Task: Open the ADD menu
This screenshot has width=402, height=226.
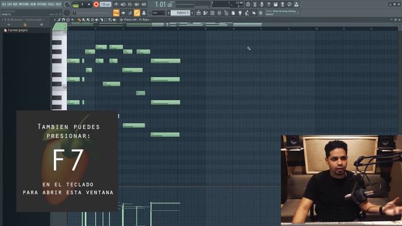Action: pyautogui.click(x=15, y=4)
